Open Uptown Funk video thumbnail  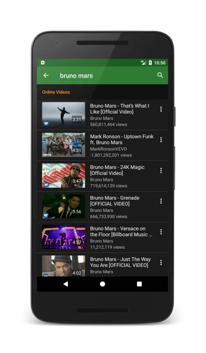(64, 145)
